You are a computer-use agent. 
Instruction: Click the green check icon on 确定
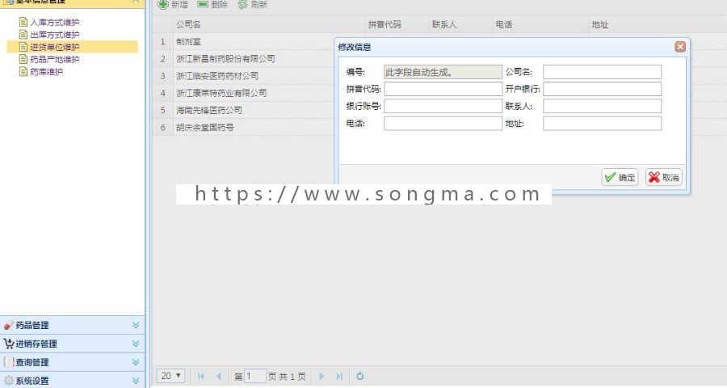610,177
